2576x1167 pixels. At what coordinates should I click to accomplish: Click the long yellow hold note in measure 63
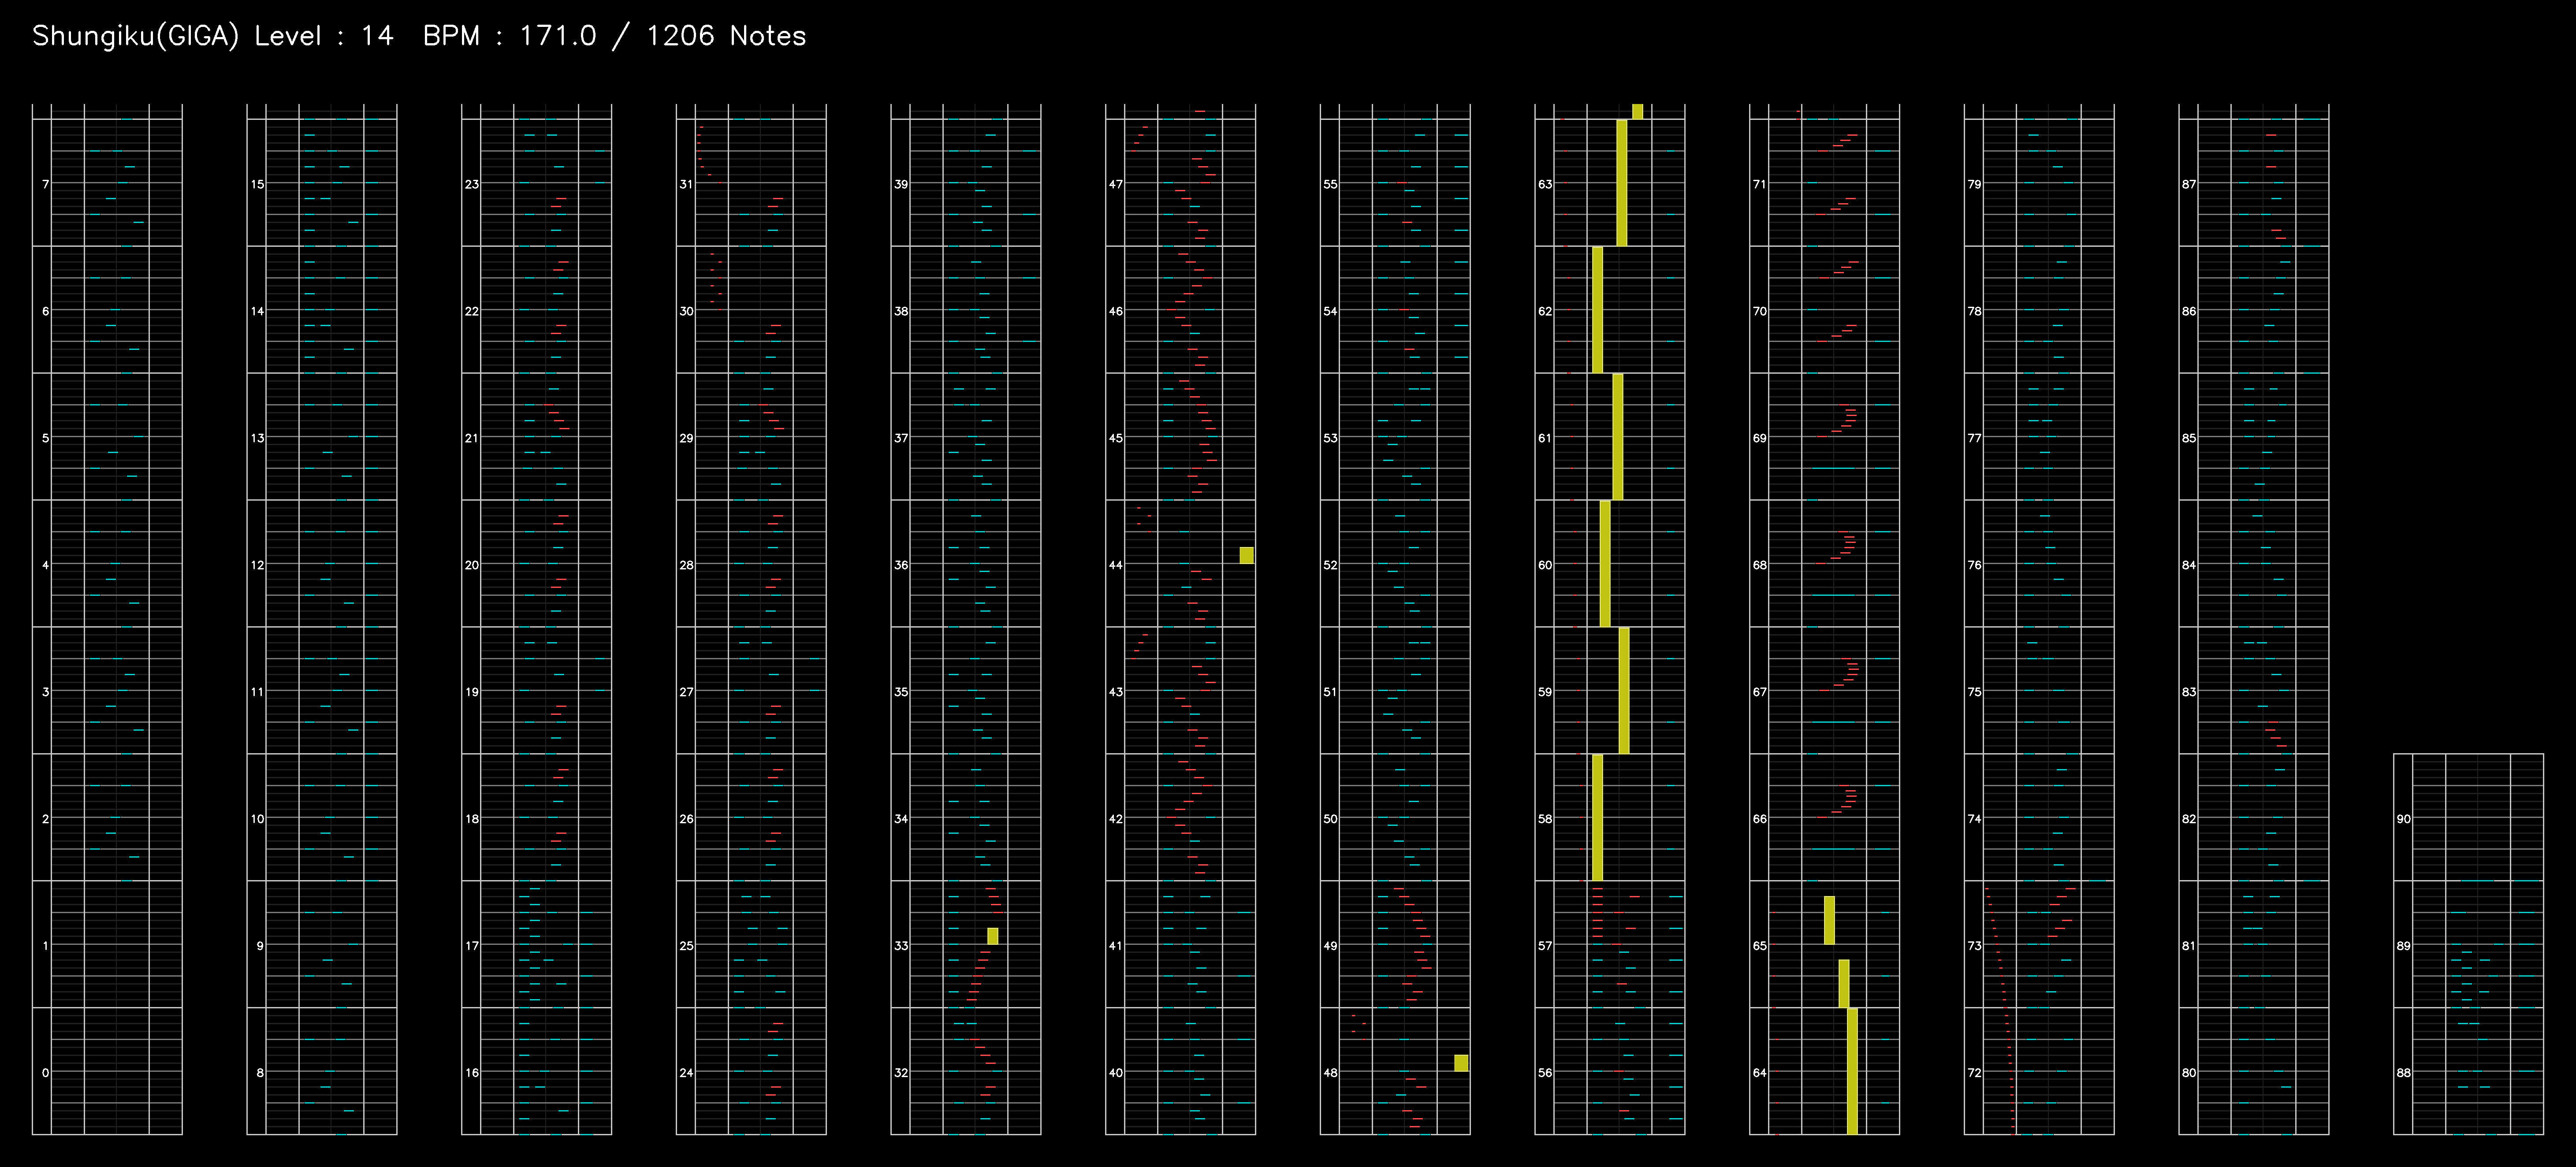click(1622, 183)
